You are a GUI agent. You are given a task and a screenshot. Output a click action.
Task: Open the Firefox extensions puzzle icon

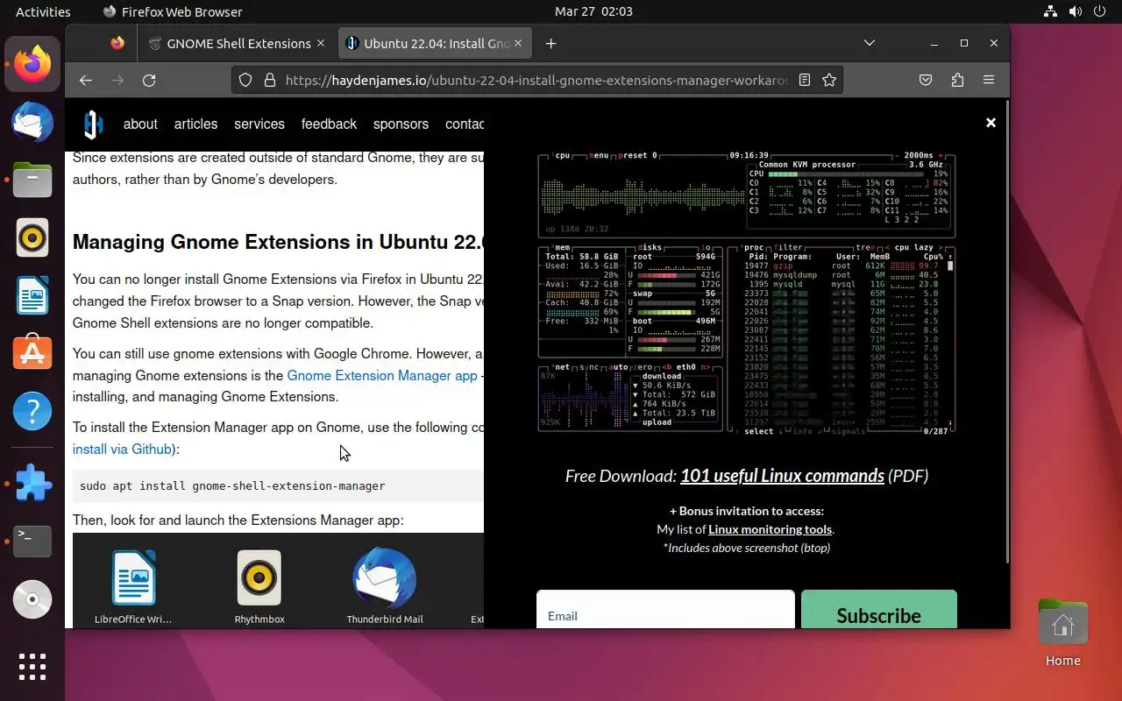pos(957,80)
